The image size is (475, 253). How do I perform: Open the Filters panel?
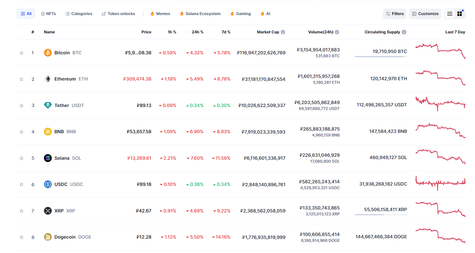[x=395, y=14]
